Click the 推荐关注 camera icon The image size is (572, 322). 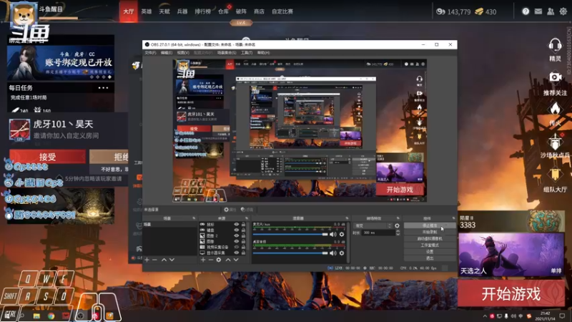[555, 77]
